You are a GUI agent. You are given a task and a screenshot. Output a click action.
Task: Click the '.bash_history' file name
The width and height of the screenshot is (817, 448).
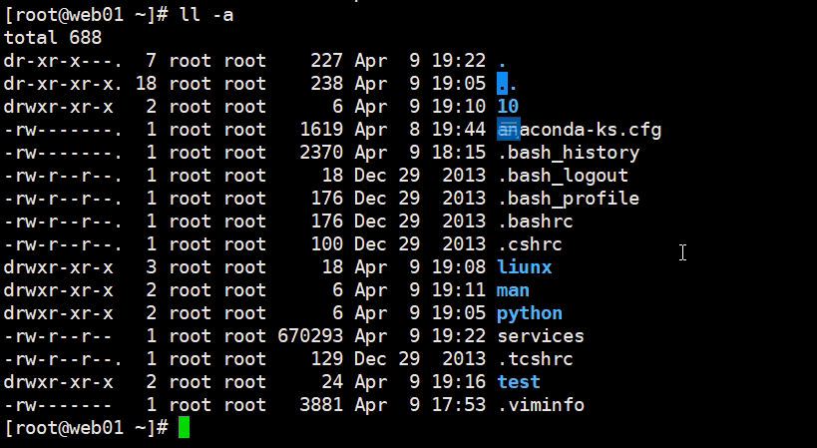[x=568, y=153]
